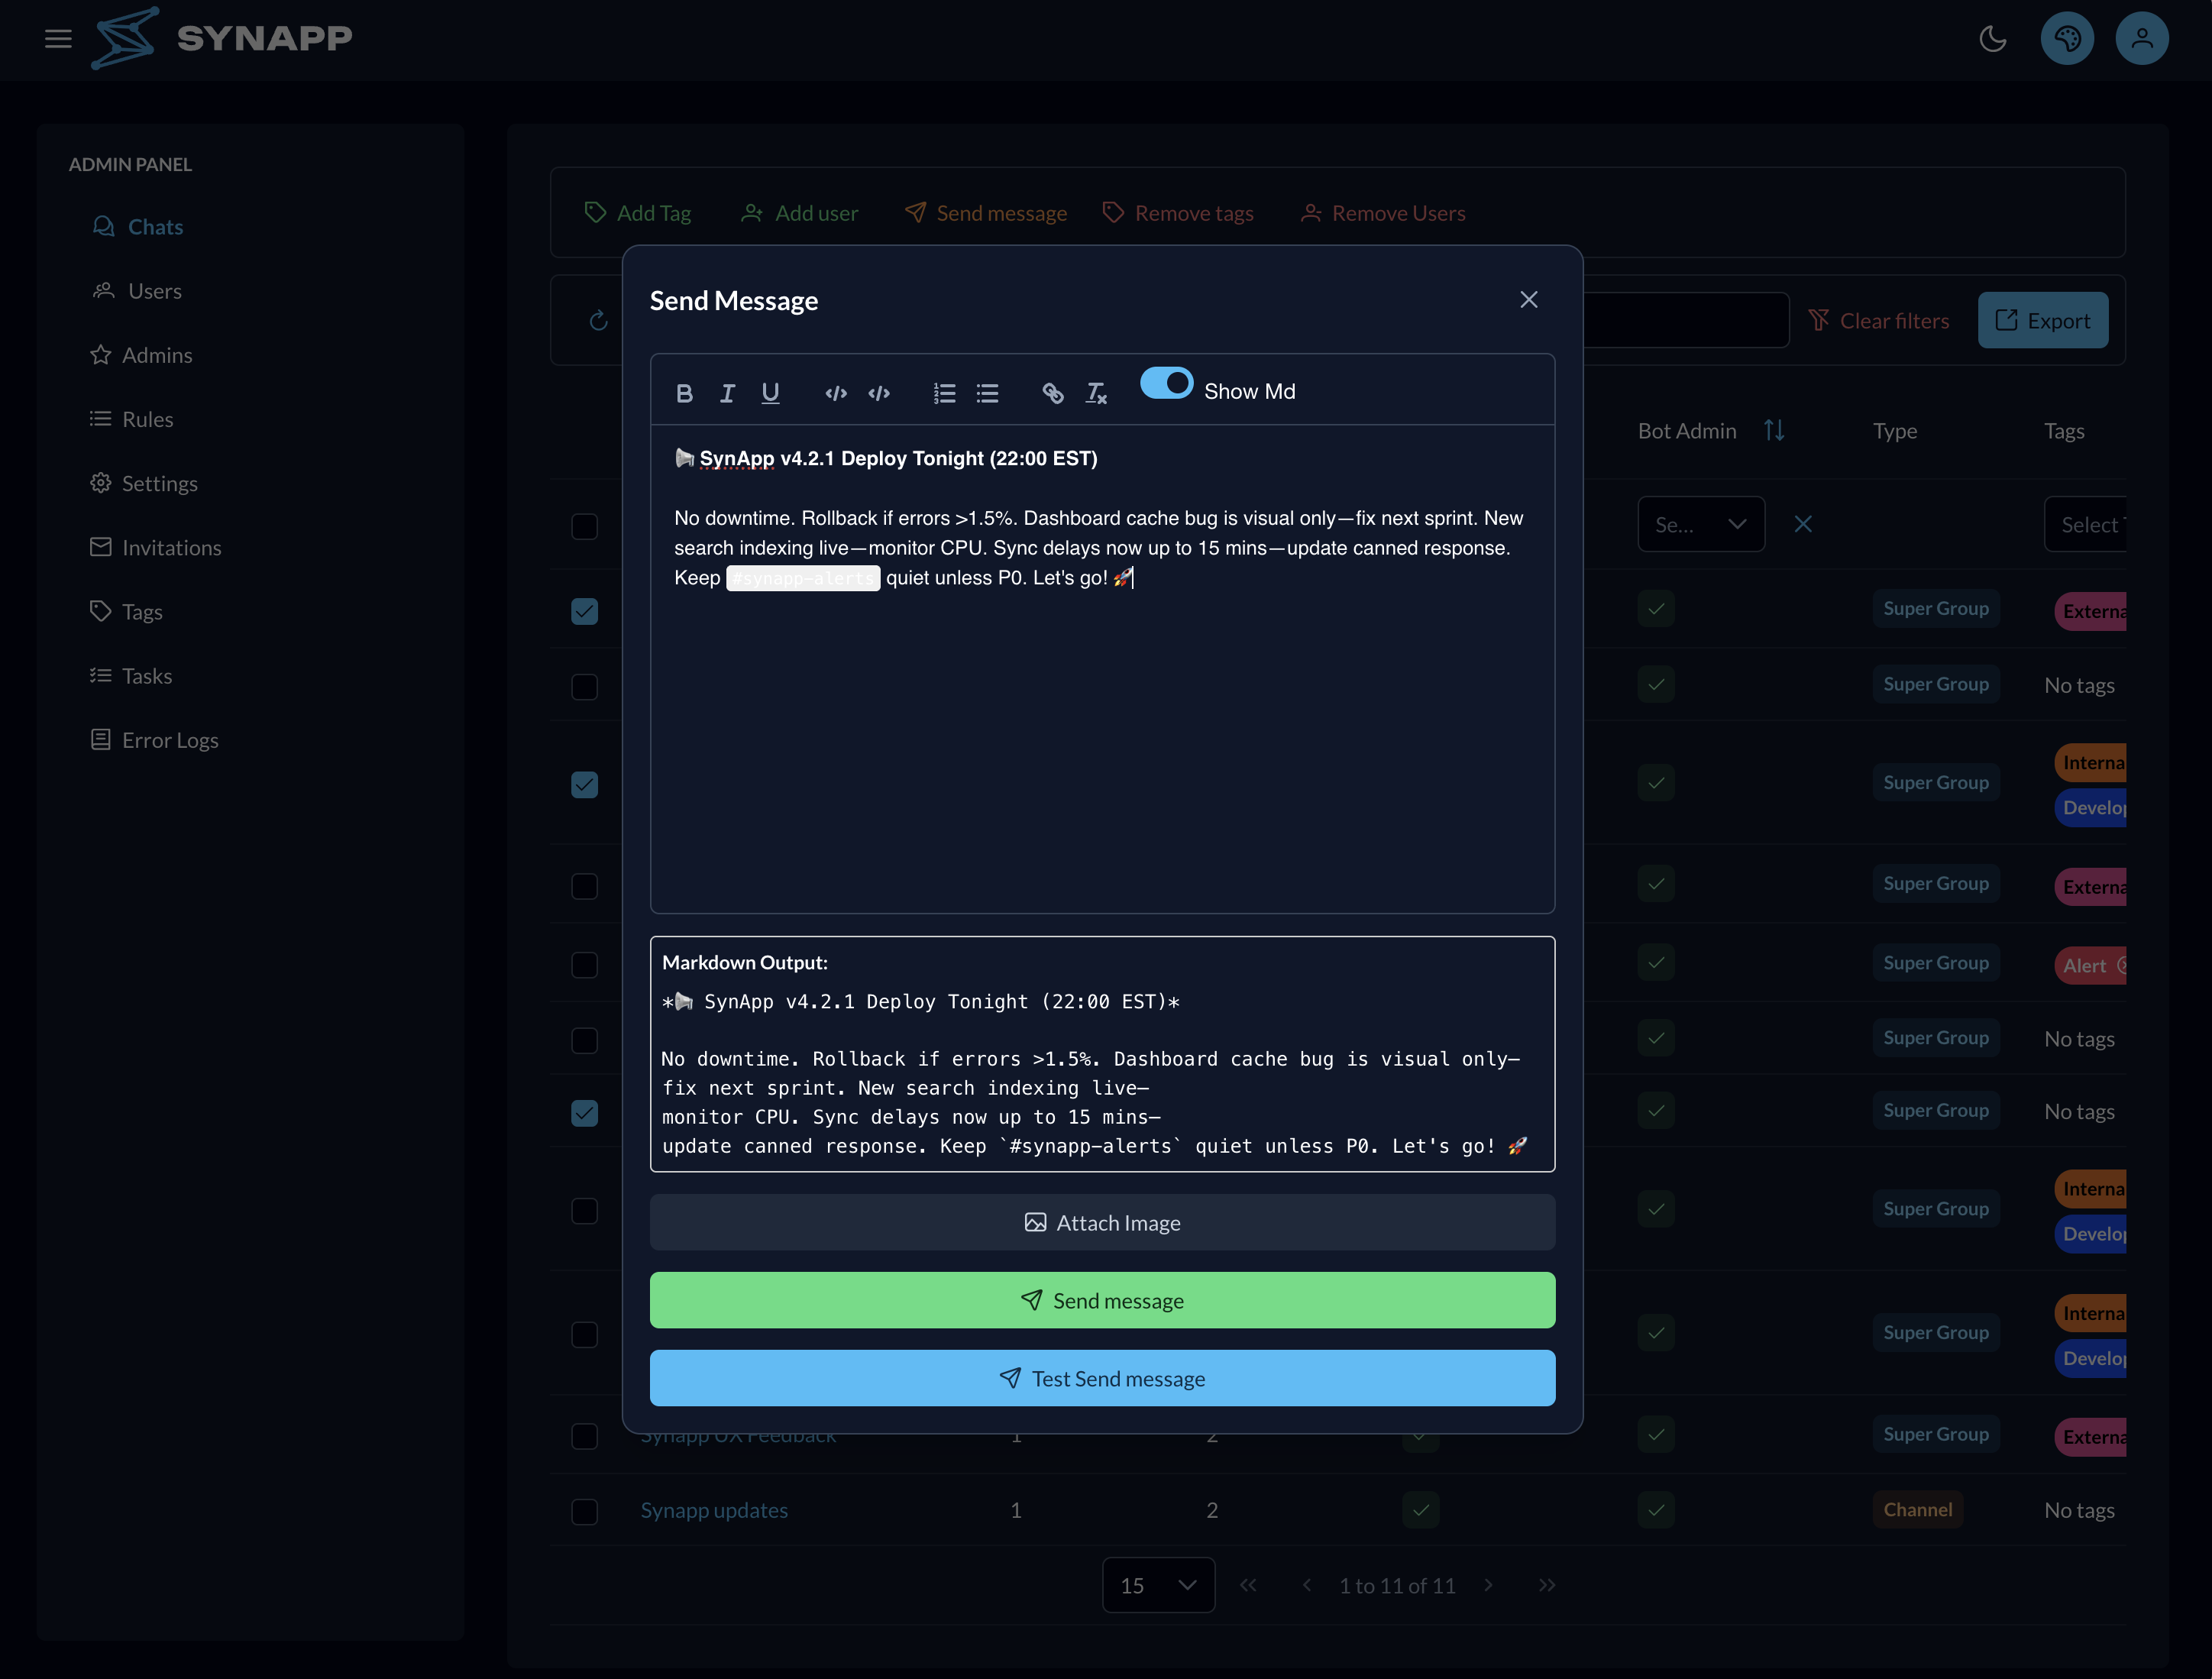
Task: Sort by the Bot Admin column
Action: 1774,430
